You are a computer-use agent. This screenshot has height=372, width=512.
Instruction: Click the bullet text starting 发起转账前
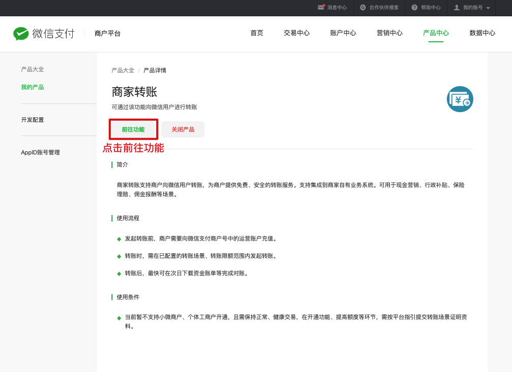tap(202, 238)
